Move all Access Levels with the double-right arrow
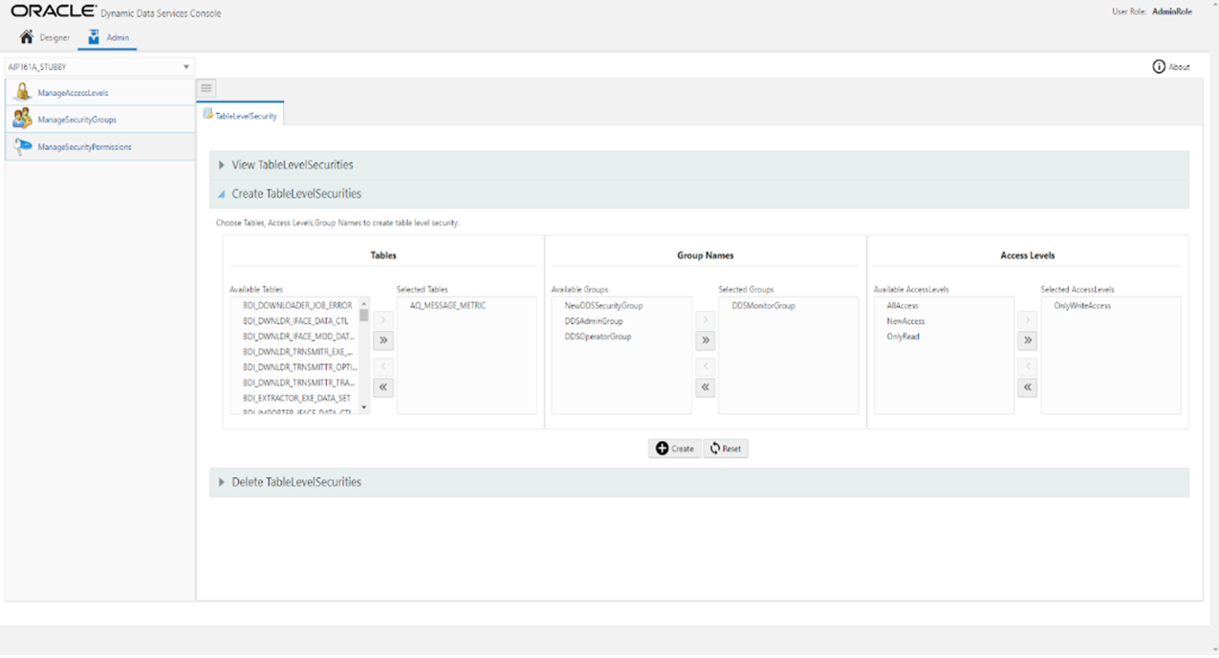 pyautogui.click(x=1027, y=340)
